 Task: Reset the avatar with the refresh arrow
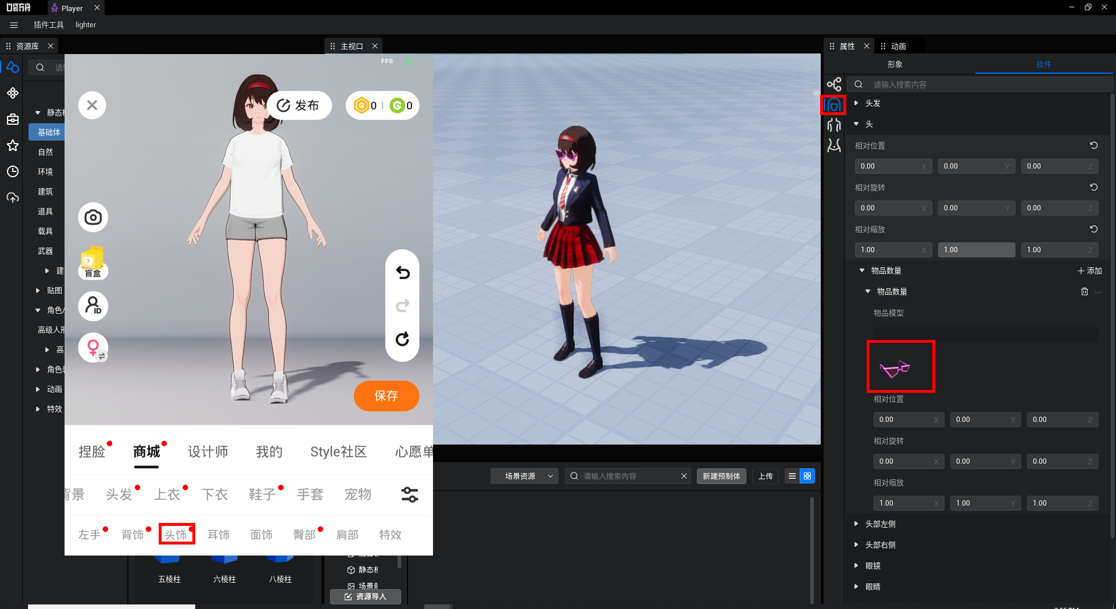[x=402, y=339]
